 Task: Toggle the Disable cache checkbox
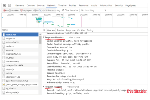(63, 10)
